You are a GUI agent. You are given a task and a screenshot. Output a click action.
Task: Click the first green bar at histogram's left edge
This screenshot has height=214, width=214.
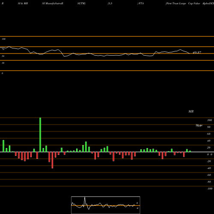(x=3, y=146)
